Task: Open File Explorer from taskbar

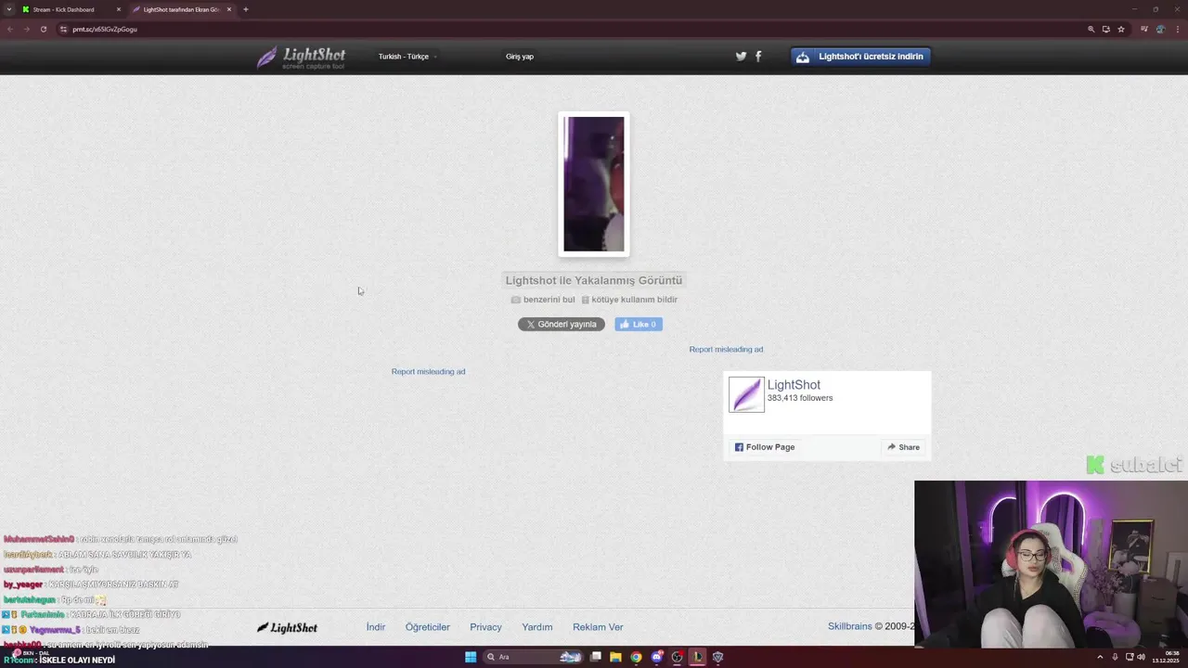Action: 615,657
